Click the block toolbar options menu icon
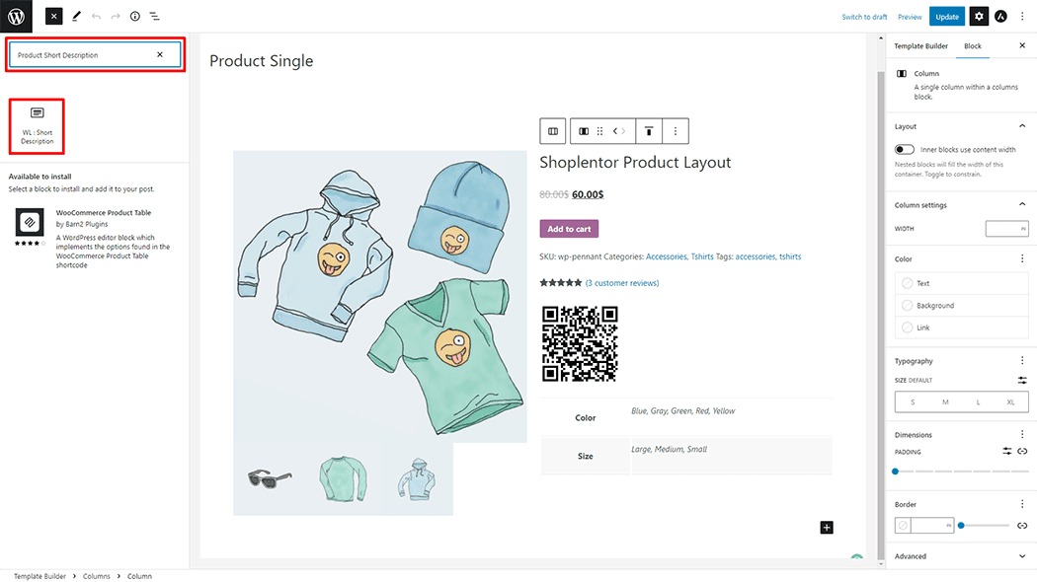1037x582 pixels. point(676,131)
